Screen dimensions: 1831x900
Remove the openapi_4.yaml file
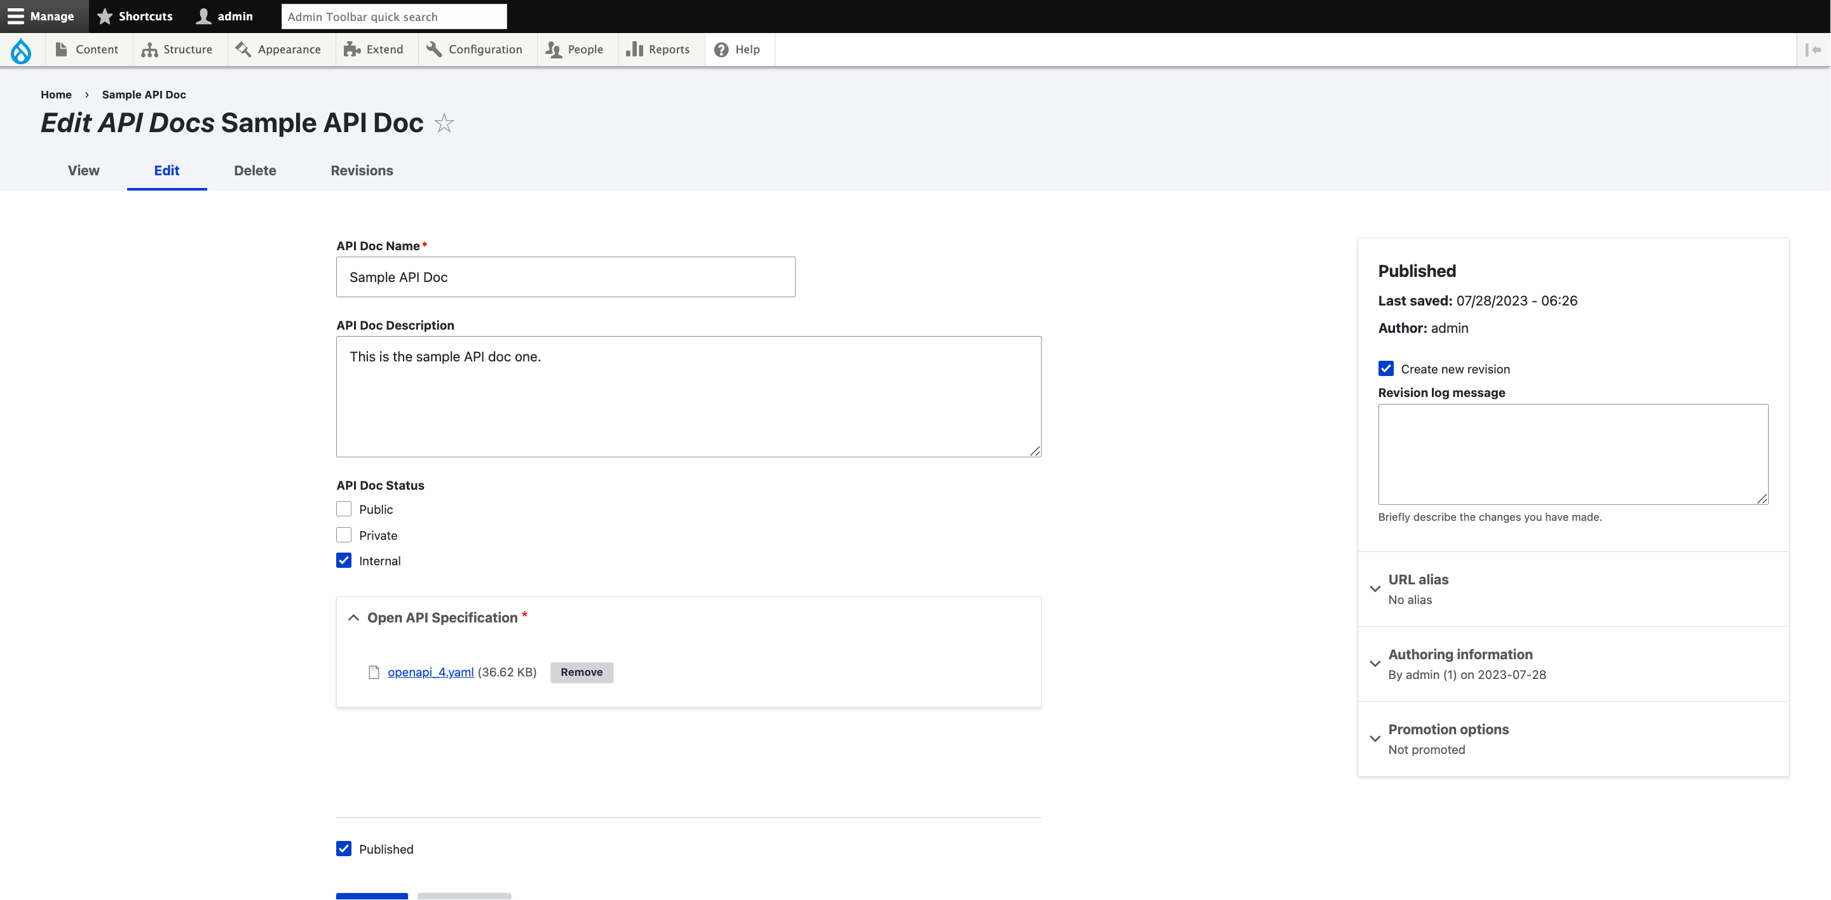(x=582, y=672)
